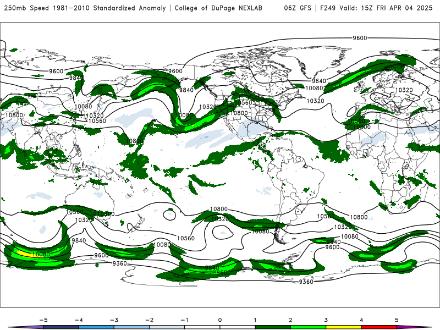
Task: Click the "10800" label over the southern United States
Action: tap(239, 113)
